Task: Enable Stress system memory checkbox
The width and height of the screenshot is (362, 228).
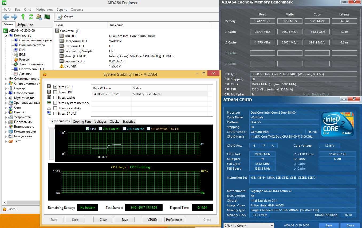Action: 55,103
